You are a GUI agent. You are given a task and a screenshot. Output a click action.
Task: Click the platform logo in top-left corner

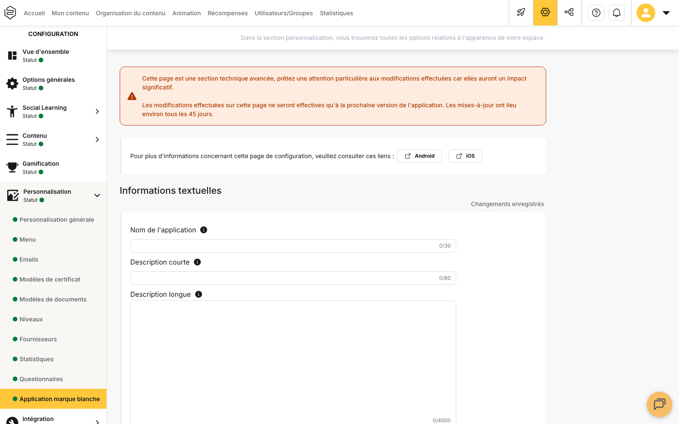coord(10,13)
